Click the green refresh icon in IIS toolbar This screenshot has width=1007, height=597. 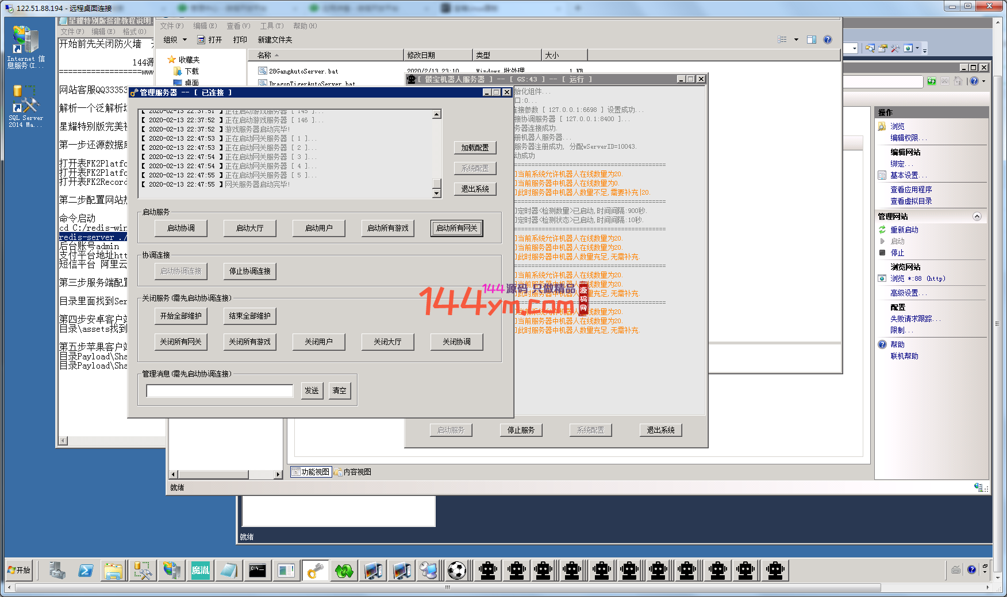tap(931, 82)
